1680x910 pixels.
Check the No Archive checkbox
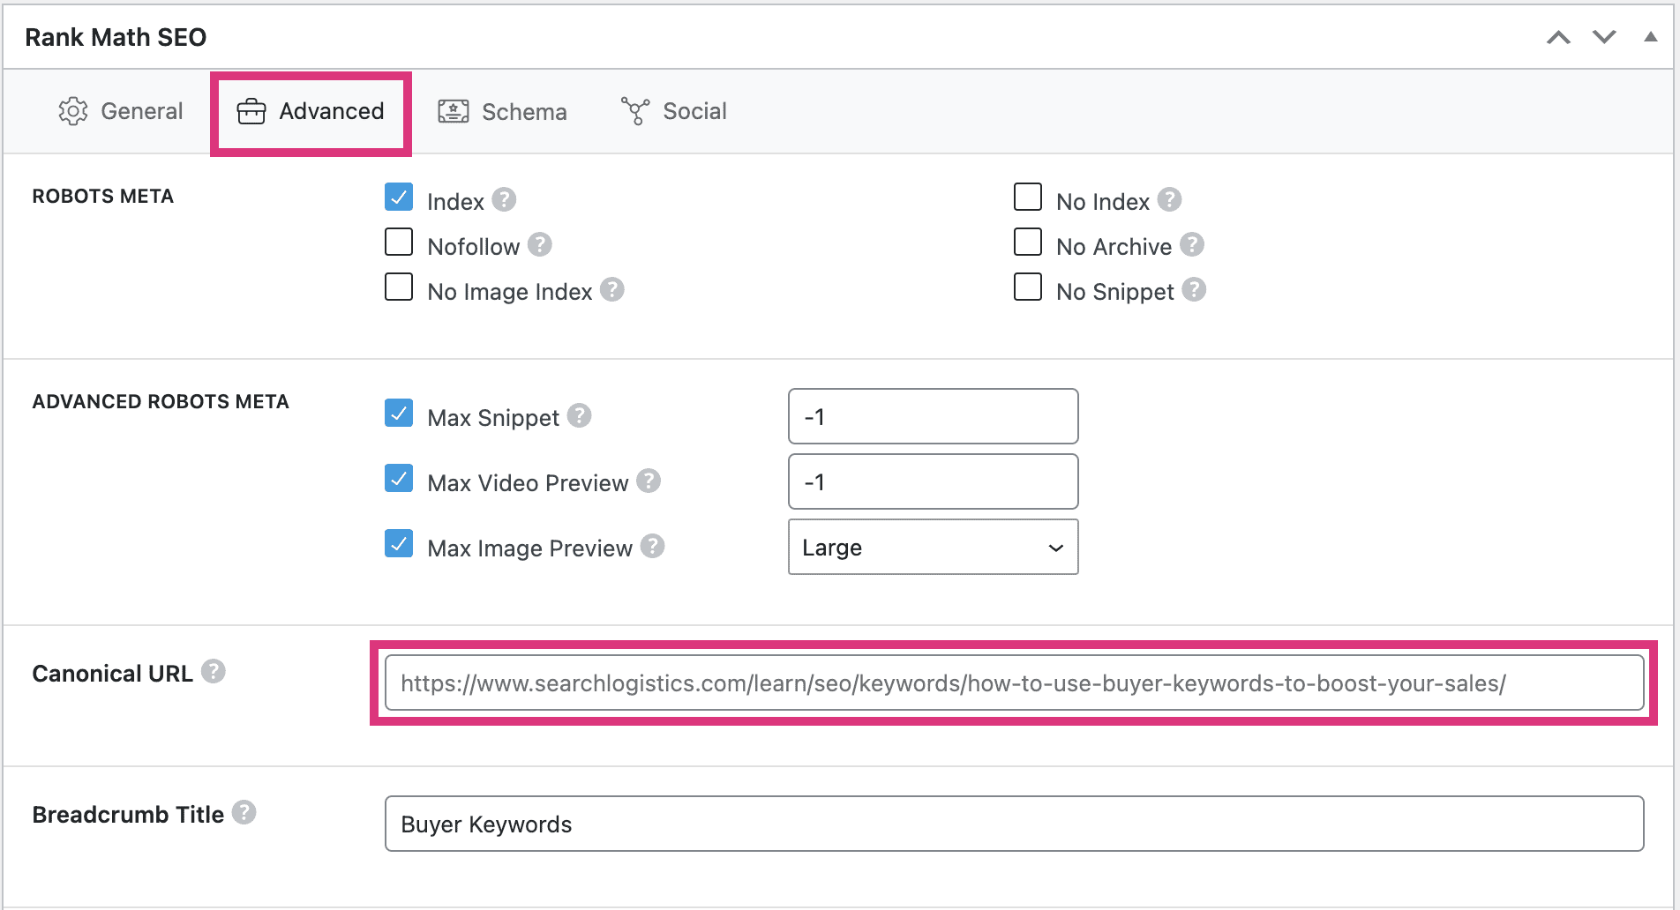1028,242
